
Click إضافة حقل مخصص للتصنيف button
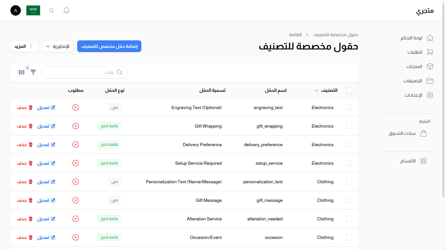click(109, 46)
